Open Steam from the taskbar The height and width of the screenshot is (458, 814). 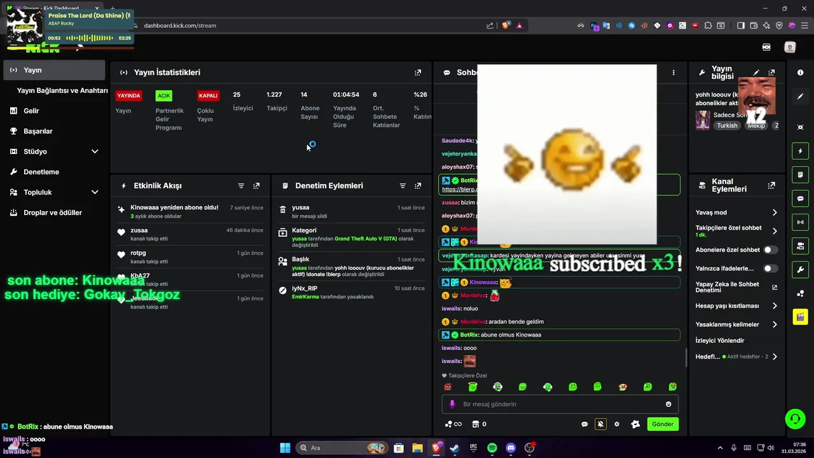click(x=455, y=448)
